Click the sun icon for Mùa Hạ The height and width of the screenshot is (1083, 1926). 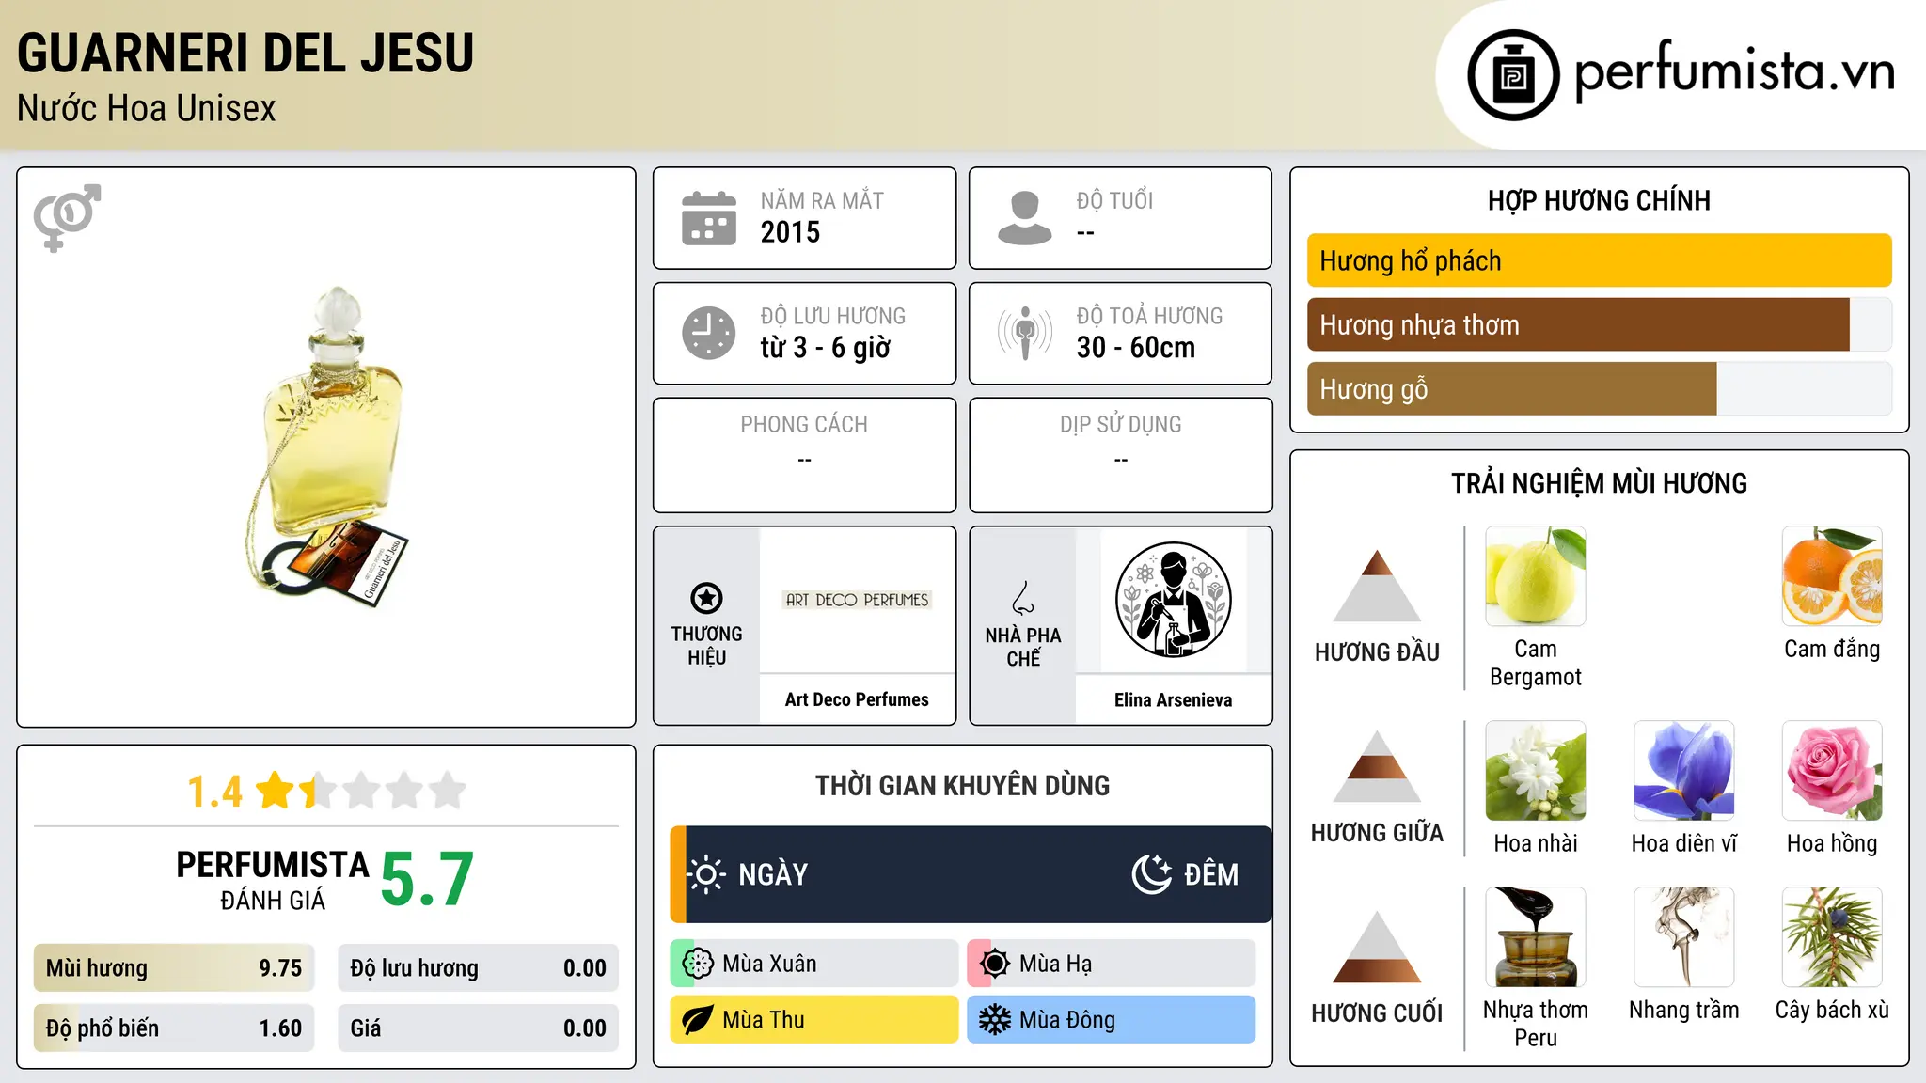click(995, 964)
